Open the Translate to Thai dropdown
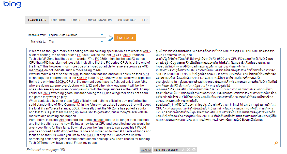Screen dimensions: 287x154 pyautogui.click(x=77, y=41)
